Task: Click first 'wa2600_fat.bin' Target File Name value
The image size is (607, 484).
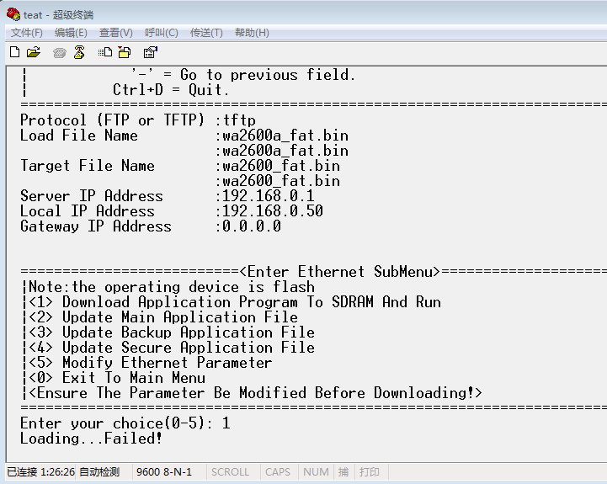Action: click(x=281, y=166)
